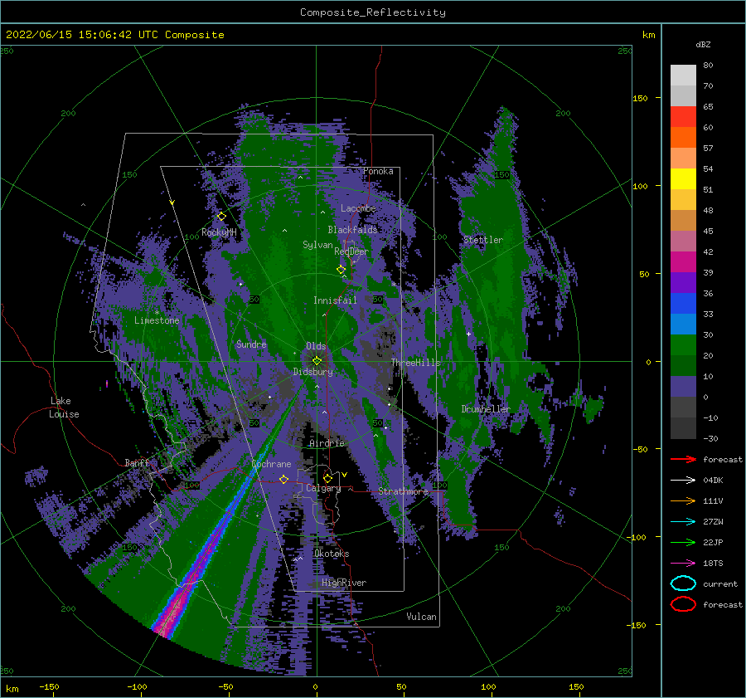This screenshot has width=746, height=698.
Task: Click the Cochrane label
Action: pyautogui.click(x=271, y=464)
